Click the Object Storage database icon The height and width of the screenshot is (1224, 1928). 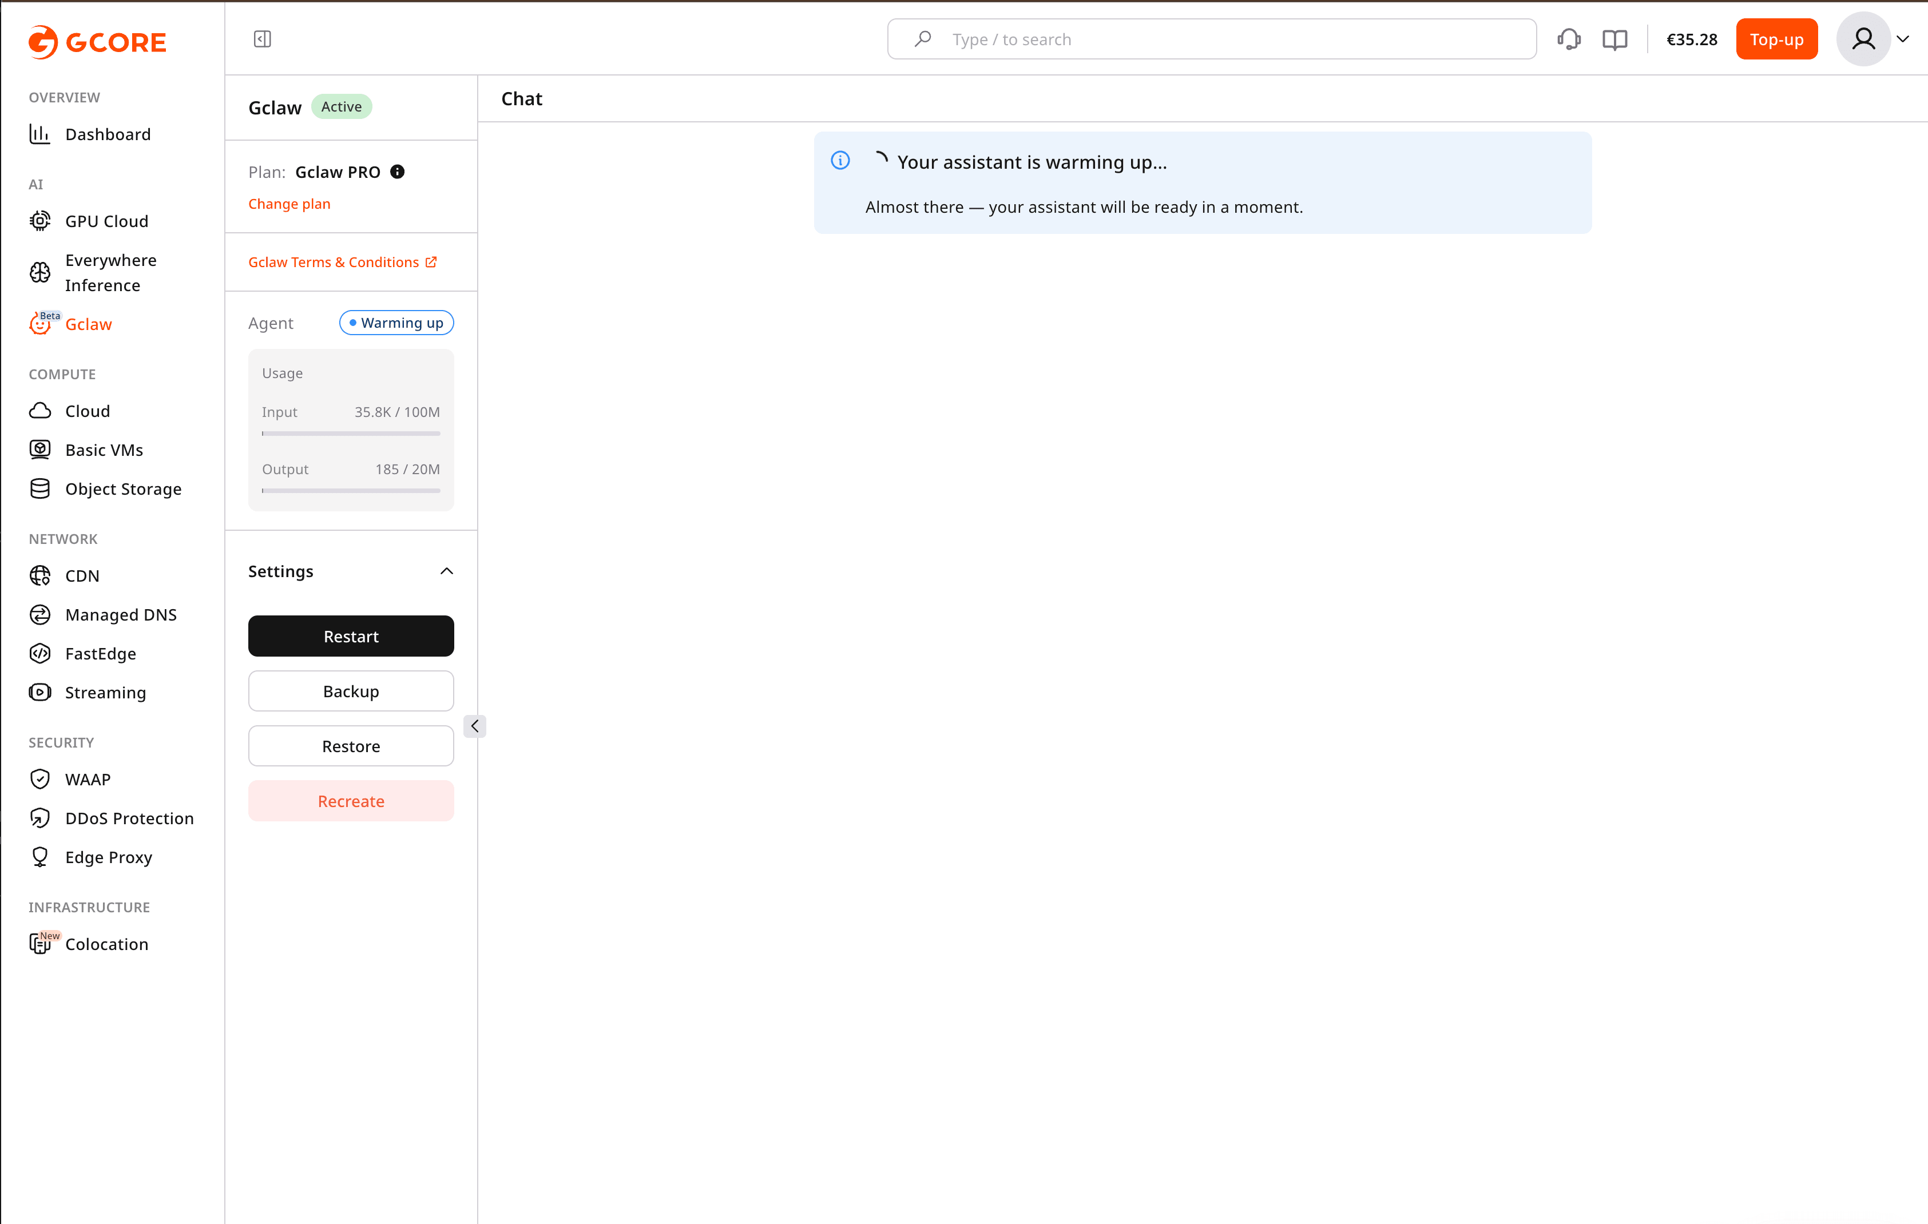(40, 489)
